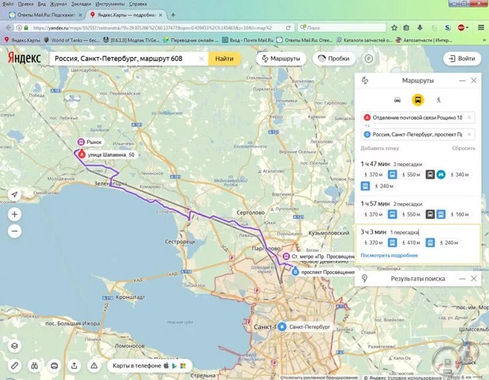Open the Маршруты route builder button
The width and height of the screenshot is (489, 380).
tap(281, 58)
